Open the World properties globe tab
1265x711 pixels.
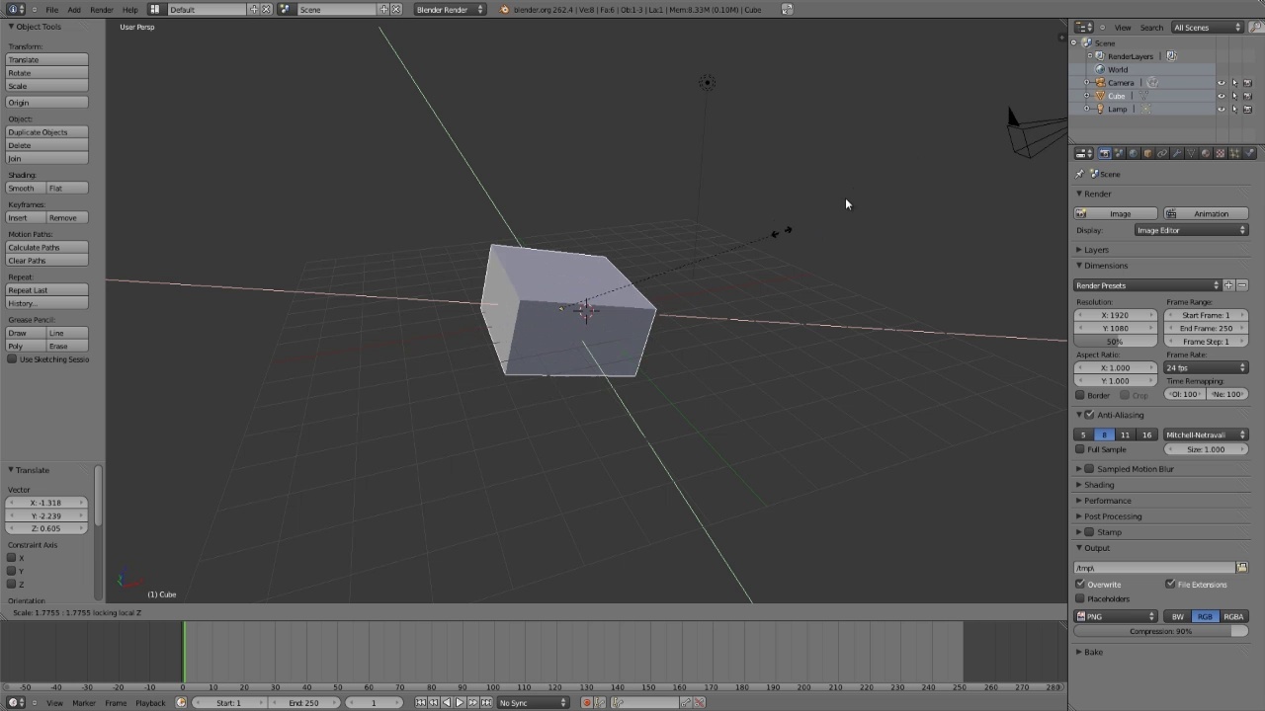pos(1134,153)
